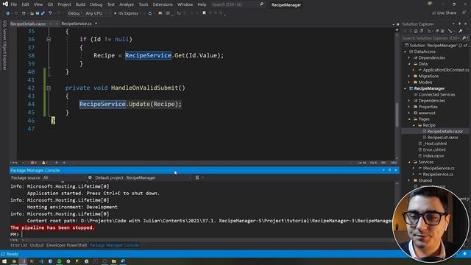Select Connected Services in Solution Explorer
471x265 pixels.
tap(436, 95)
